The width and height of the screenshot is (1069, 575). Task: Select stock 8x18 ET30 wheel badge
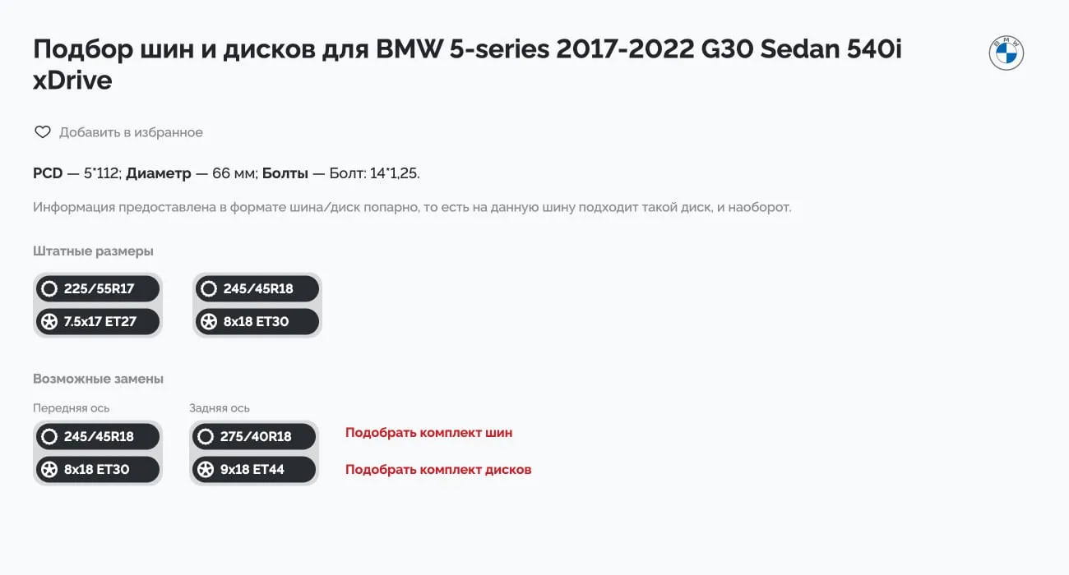pyautogui.click(x=257, y=321)
